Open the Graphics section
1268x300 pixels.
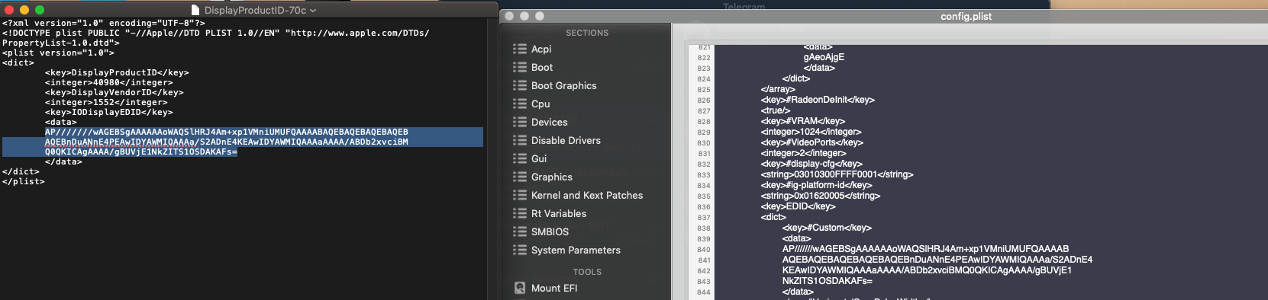(552, 177)
